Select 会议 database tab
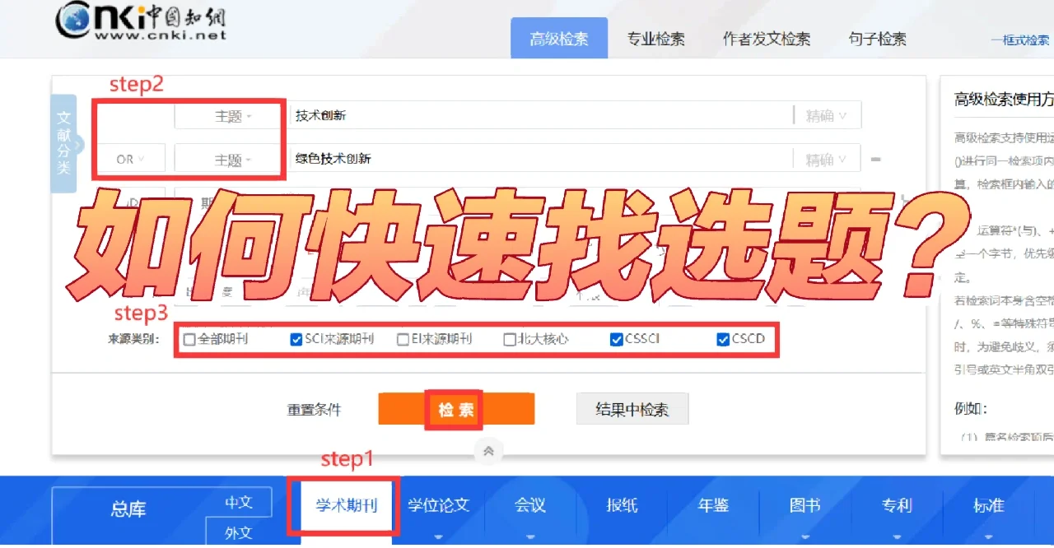Screen dimensions: 1054x548 (x=530, y=504)
